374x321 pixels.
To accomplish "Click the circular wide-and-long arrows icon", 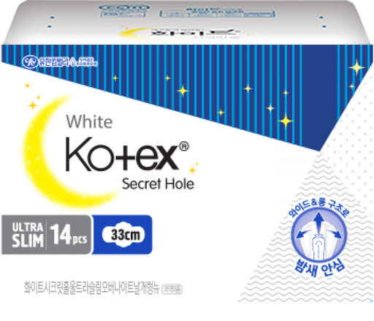I will [x=318, y=235].
